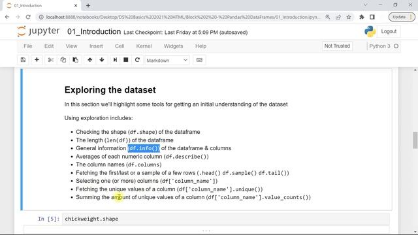The image size is (418, 235).
Task: Click 'Using exploration includes:' text
Action: pyautogui.click(x=99, y=118)
